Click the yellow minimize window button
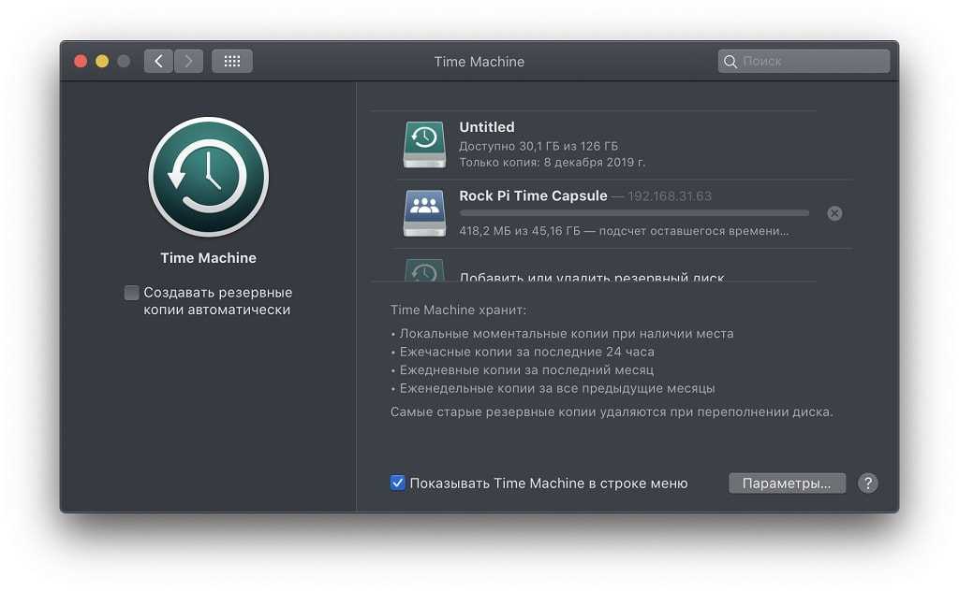Viewport: 959px width, 592px height. click(x=102, y=62)
